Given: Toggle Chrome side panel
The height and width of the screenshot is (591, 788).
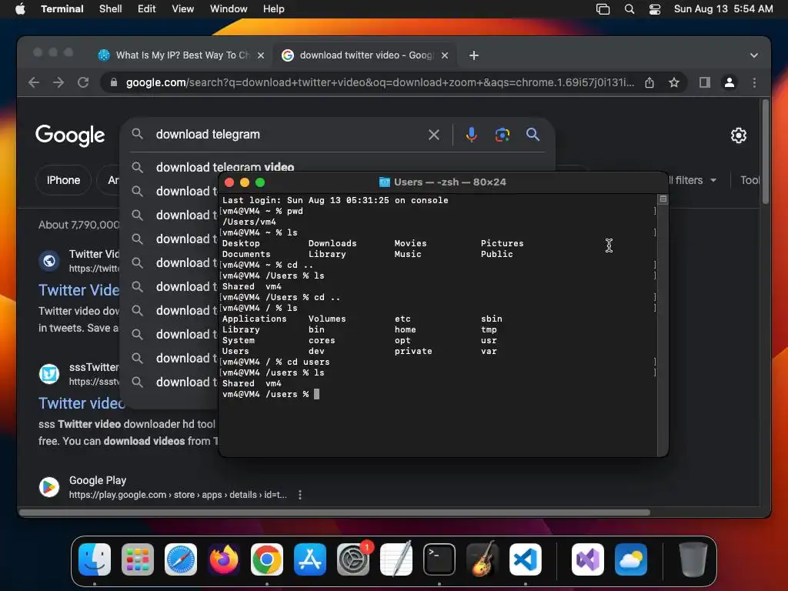Looking at the screenshot, I should (705, 82).
